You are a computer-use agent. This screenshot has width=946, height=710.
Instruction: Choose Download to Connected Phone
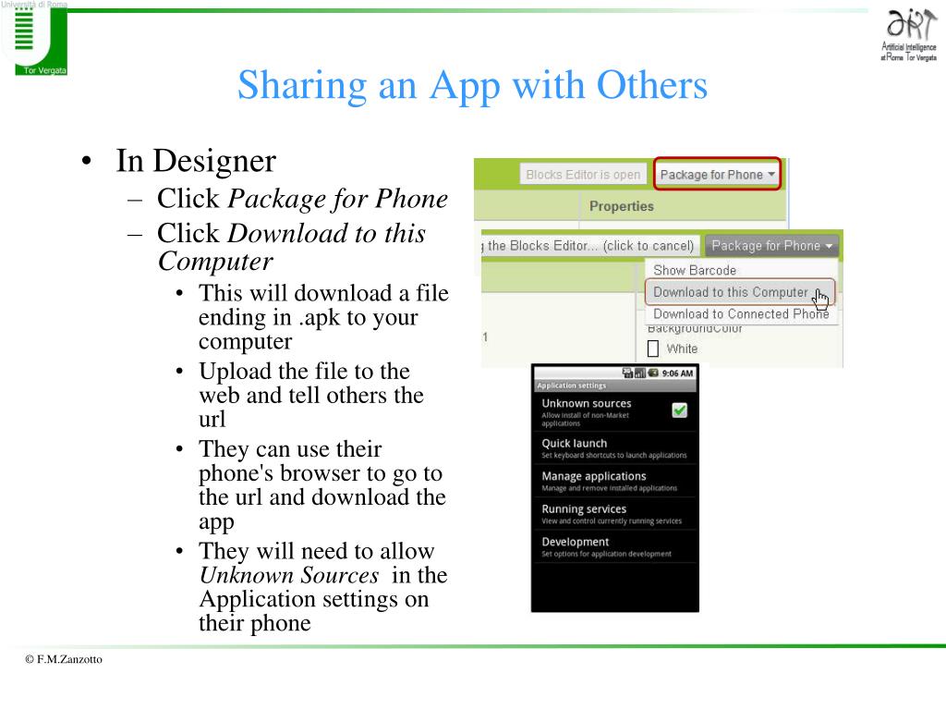pos(741,314)
